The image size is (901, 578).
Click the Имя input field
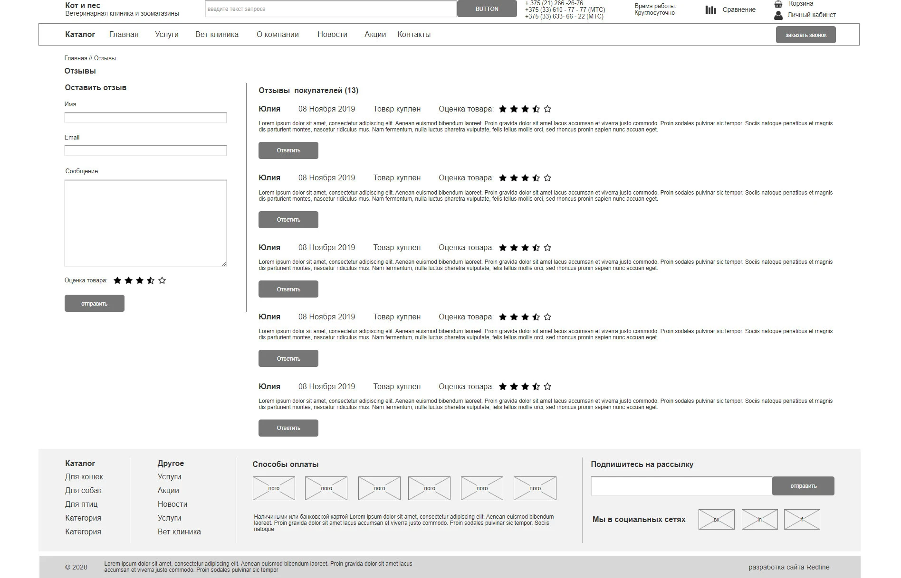[x=145, y=118]
